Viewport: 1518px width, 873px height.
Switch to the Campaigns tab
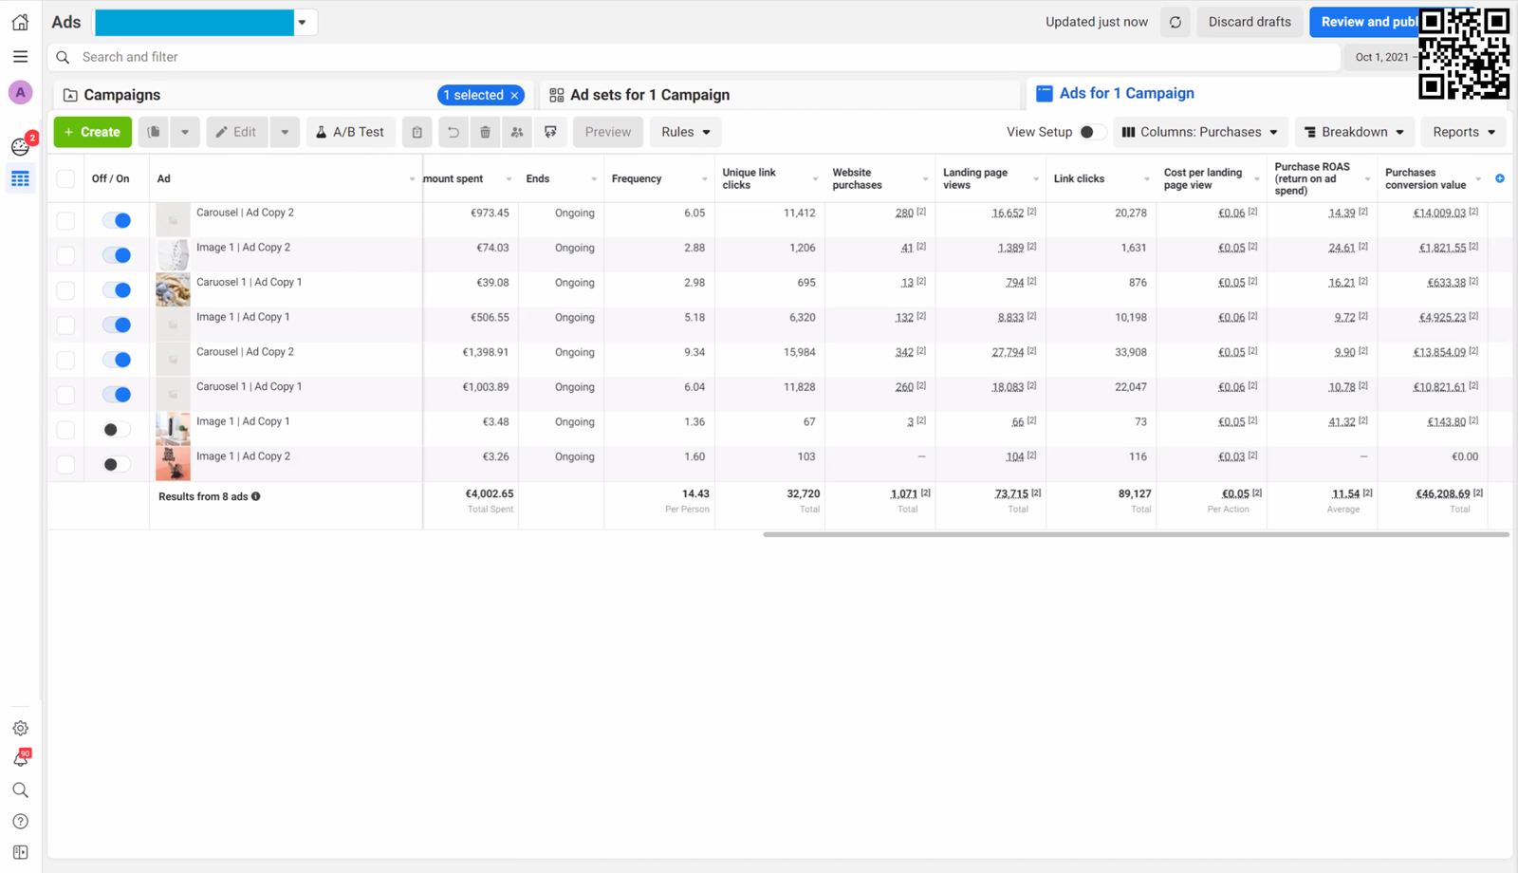click(121, 95)
